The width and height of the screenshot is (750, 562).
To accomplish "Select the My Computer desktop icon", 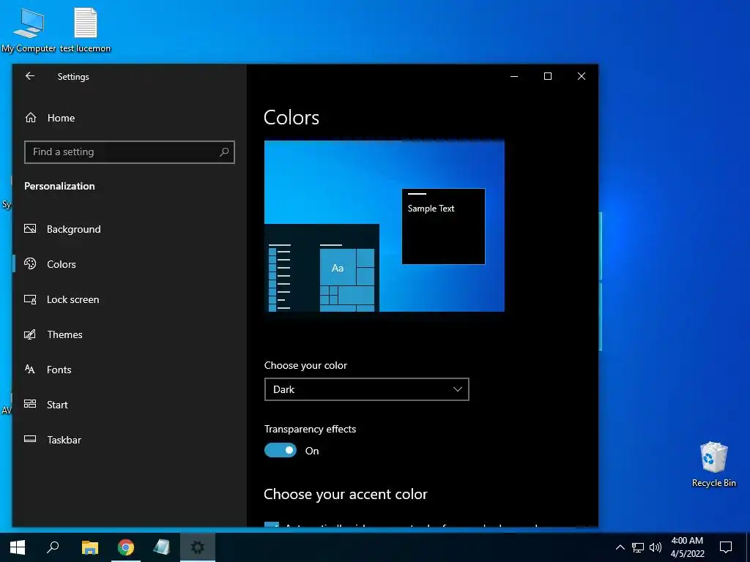I will coord(29,29).
